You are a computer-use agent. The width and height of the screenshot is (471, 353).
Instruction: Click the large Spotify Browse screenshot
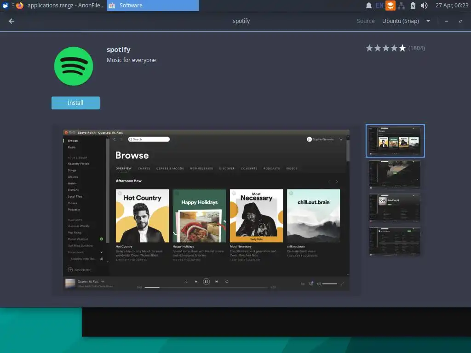click(x=207, y=210)
